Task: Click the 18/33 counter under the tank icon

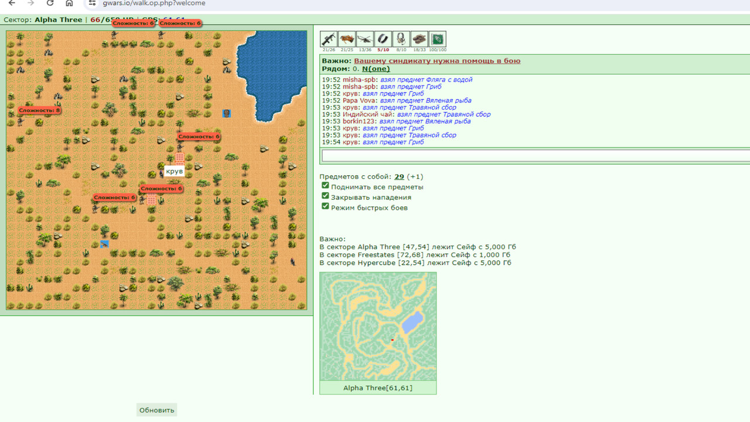Action: (x=420, y=50)
